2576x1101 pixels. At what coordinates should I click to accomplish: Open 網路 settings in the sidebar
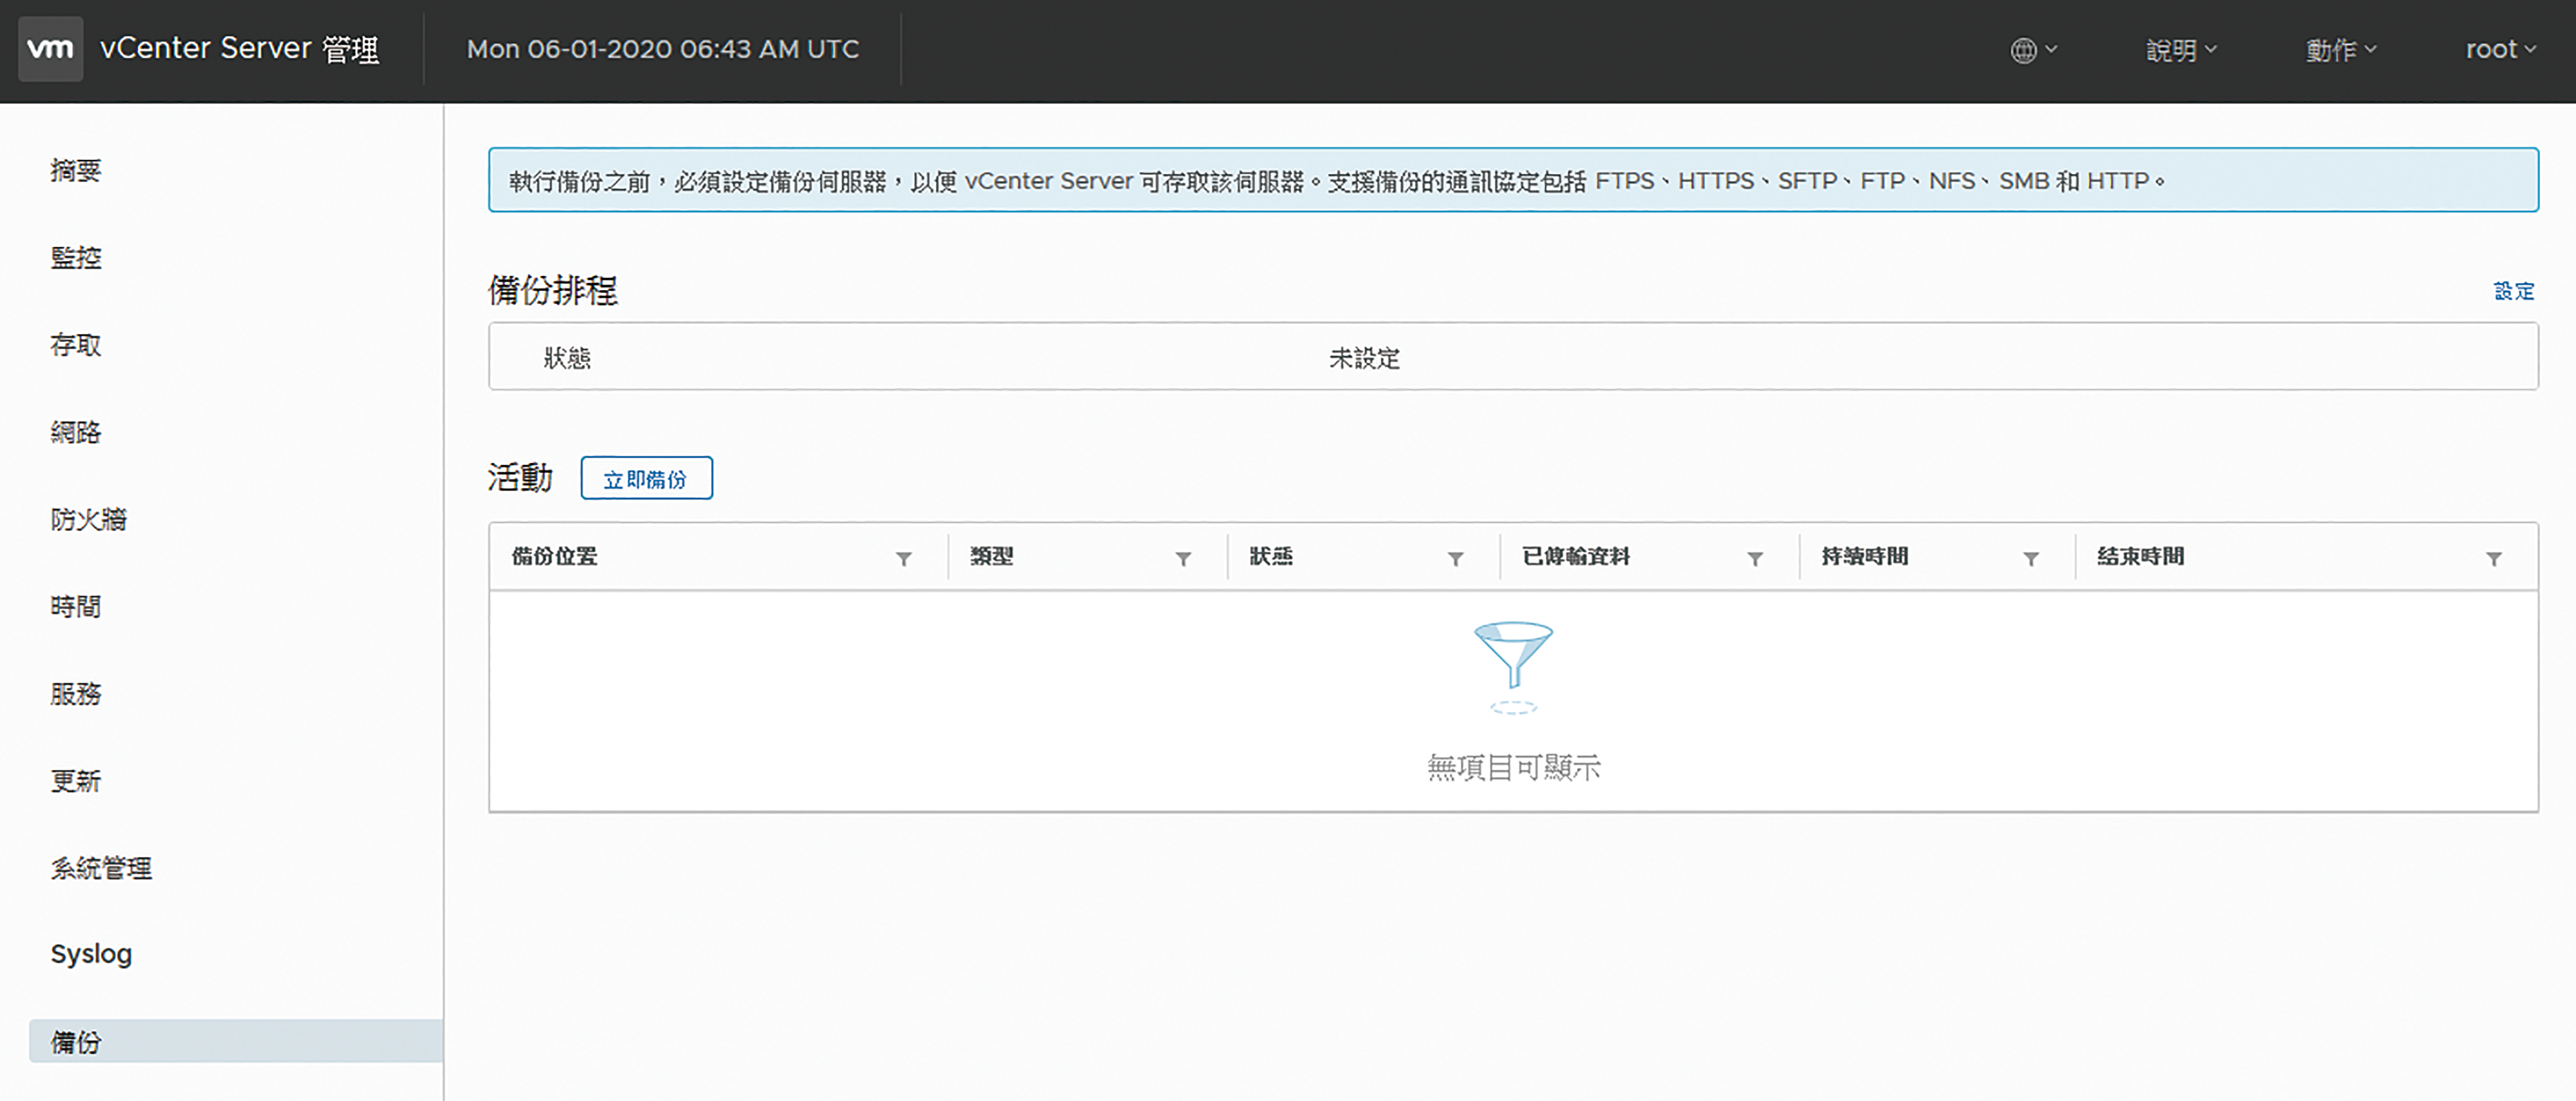point(76,431)
